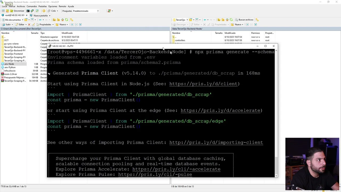Click the PuTTY window title bar icon
This screenshot has width=341, height=192.
tap(50, 46)
